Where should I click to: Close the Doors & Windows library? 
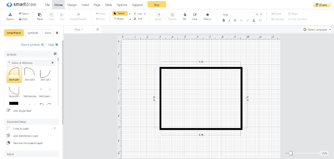[x=53, y=63]
